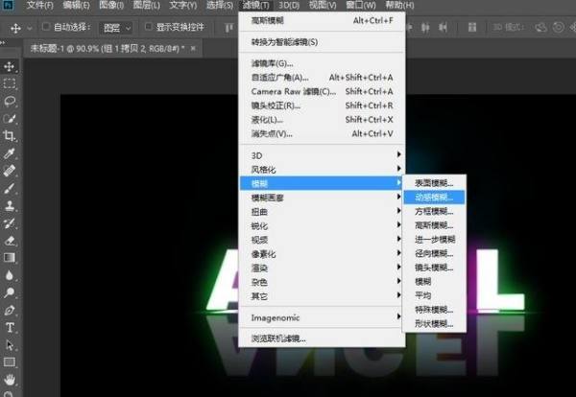The width and height of the screenshot is (576, 397).
Task: Open 滤镜库(G) from Filter menu
Action: 322,63
